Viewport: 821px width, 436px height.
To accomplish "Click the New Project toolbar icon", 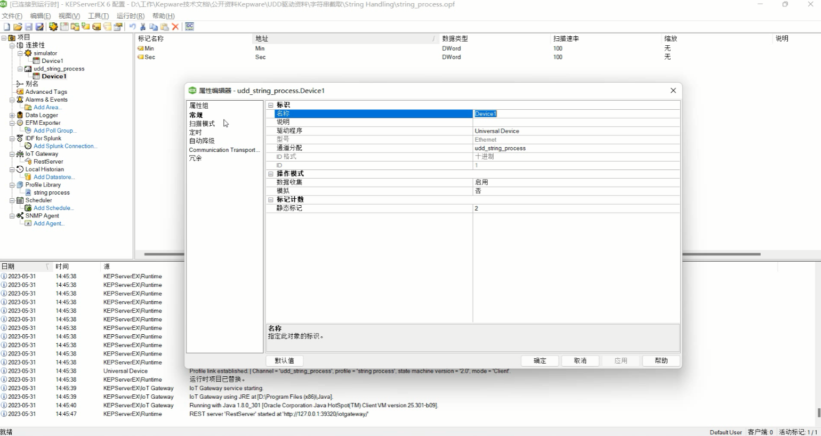I will coord(7,27).
